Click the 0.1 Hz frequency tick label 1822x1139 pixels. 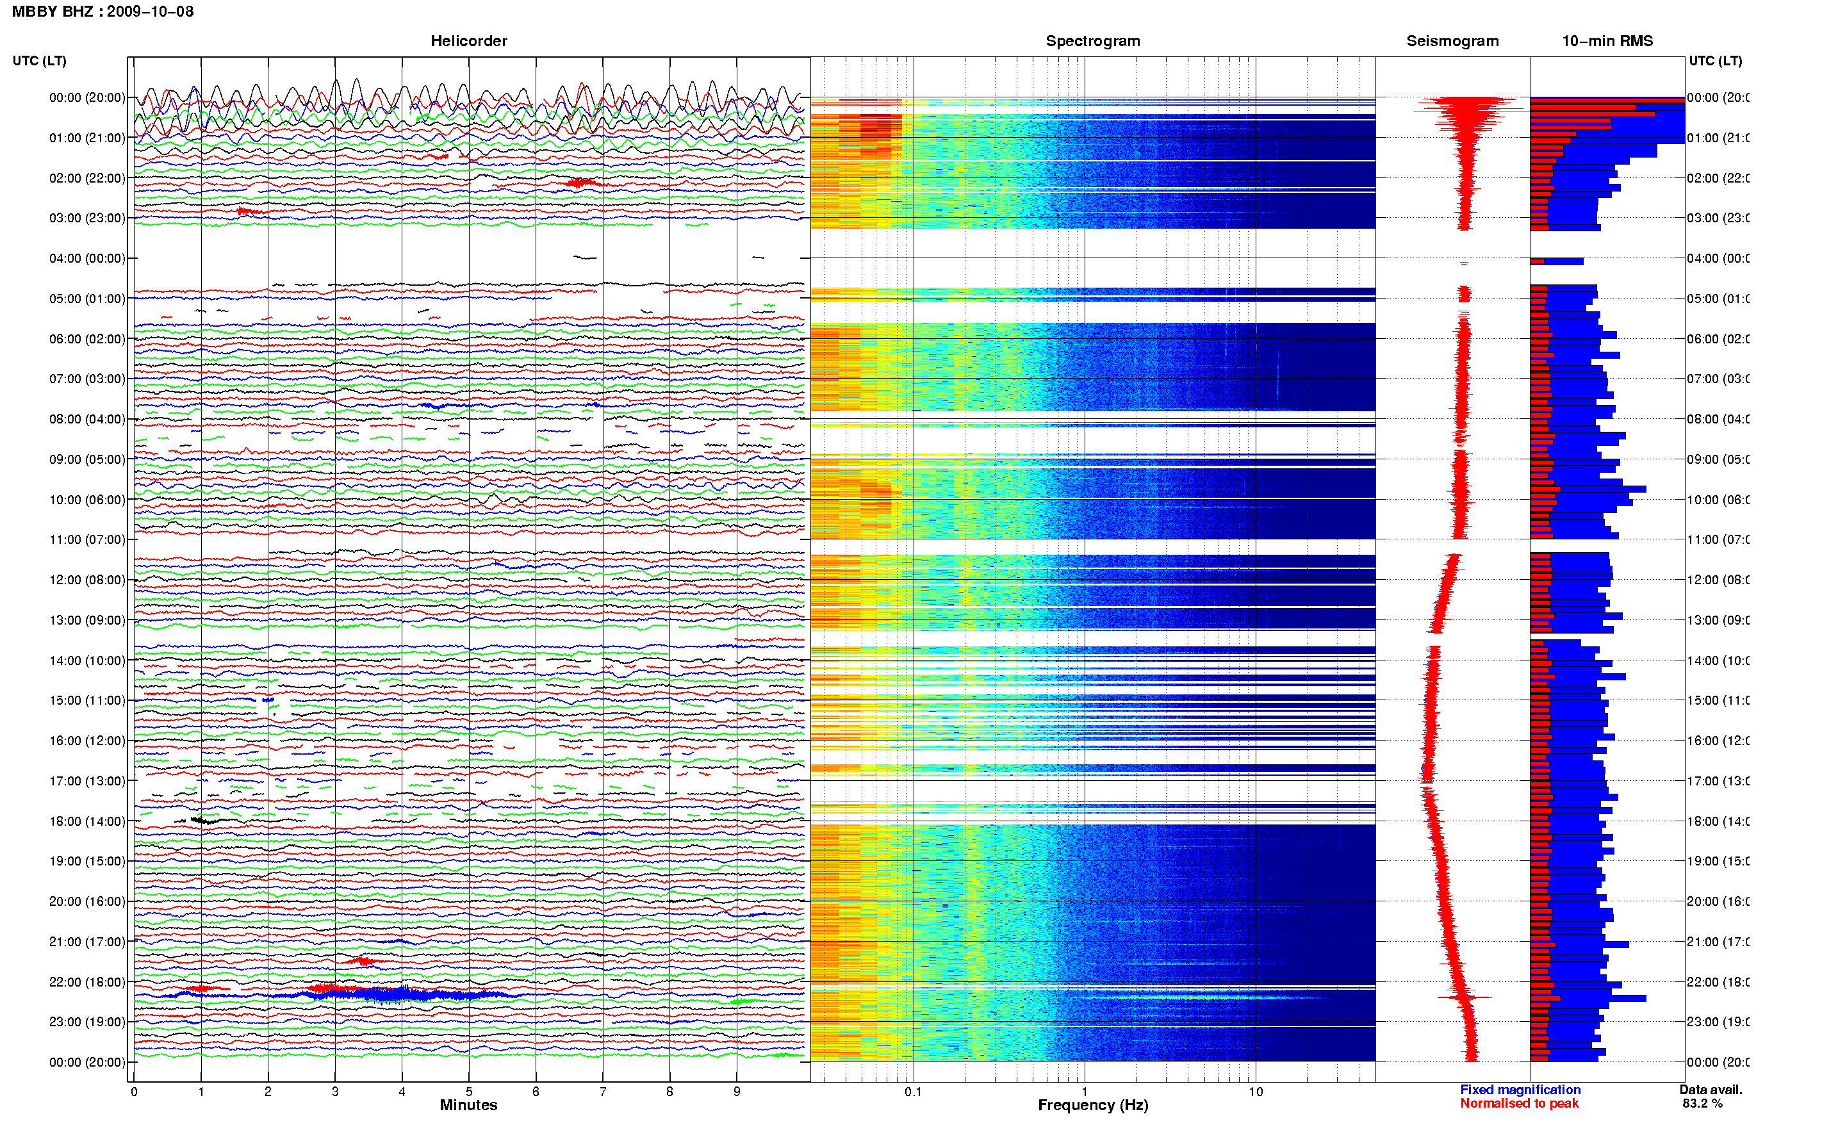click(913, 1092)
